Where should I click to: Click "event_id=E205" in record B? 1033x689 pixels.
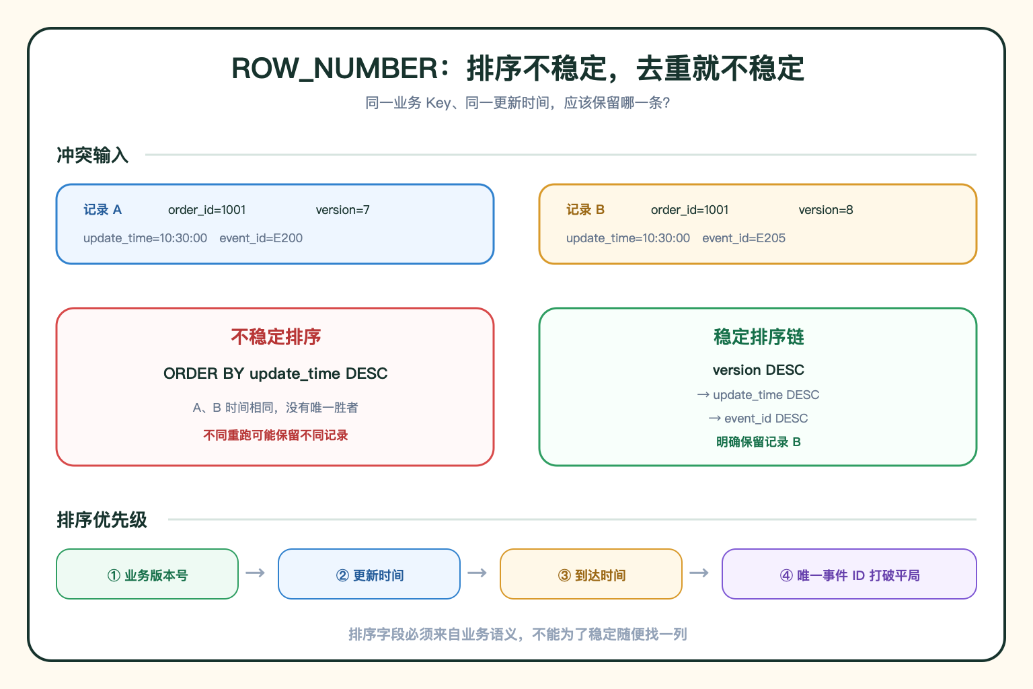[x=744, y=238]
